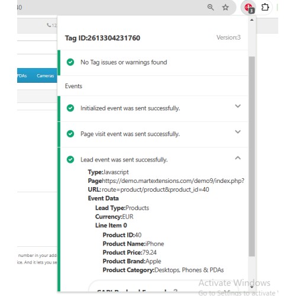The image size is (296, 296).
Task: Click the Pinterest Tag Helper extension icon
Action: tap(249, 8)
